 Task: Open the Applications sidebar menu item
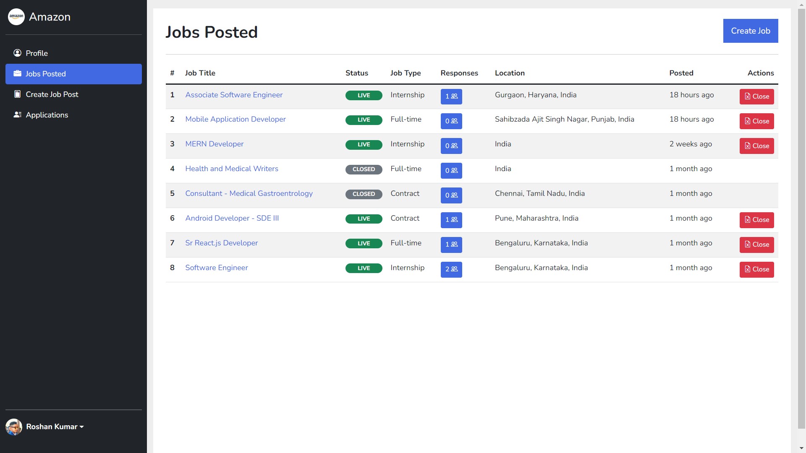[x=47, y=115]
